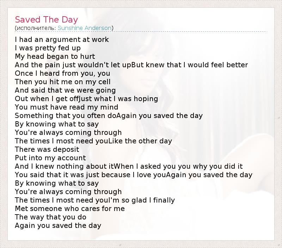Click the "исполнитель" label text
Viewport: 282px width, 248px height.
36,28
